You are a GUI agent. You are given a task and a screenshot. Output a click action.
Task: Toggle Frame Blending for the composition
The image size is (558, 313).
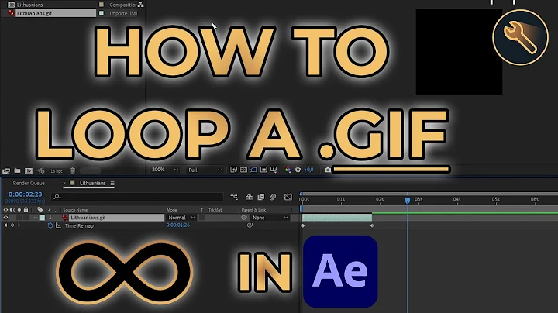click(261, 196)
